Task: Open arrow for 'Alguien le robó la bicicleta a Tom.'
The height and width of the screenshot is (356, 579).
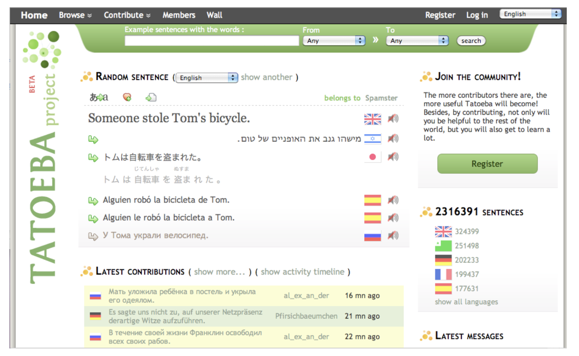Action: 93,218
